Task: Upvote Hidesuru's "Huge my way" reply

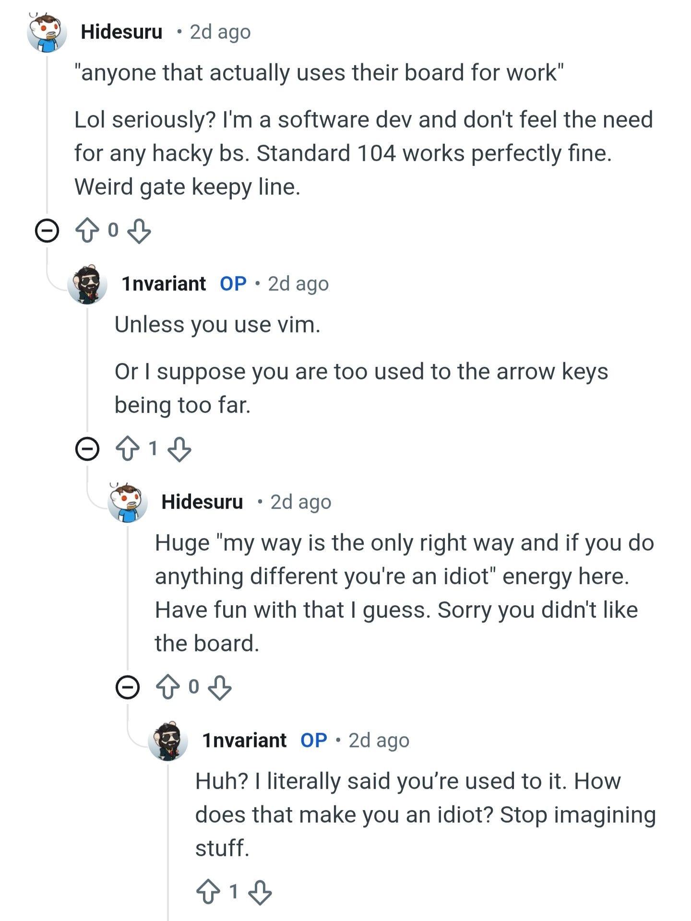Action: pos(167,687)
